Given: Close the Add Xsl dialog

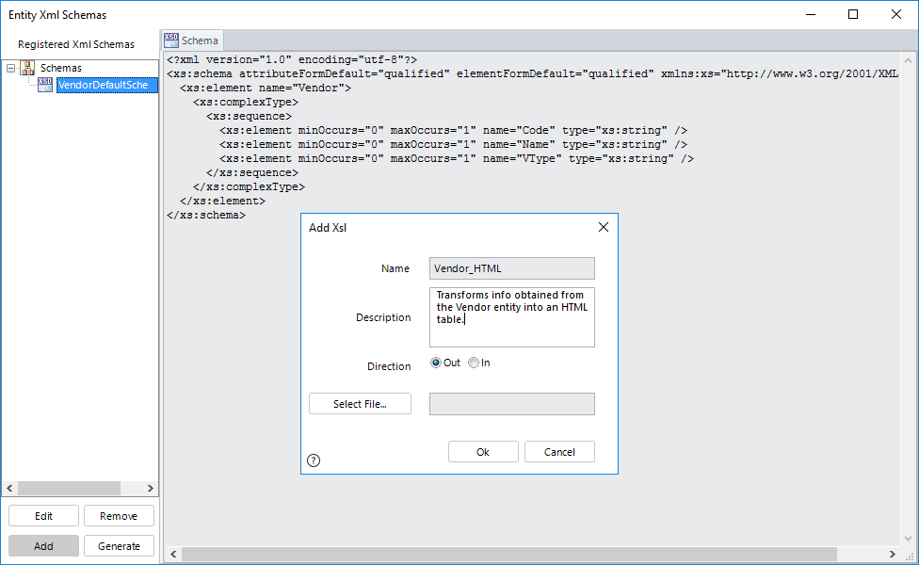Looking at the screenshot, I should [603, 227].
